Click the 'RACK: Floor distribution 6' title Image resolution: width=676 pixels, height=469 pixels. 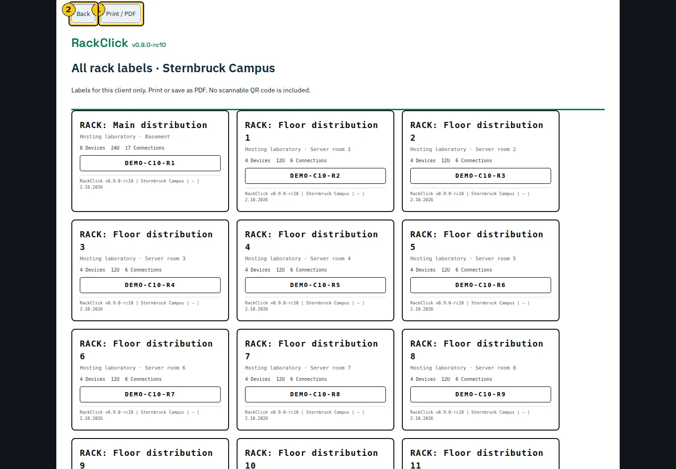146,350
